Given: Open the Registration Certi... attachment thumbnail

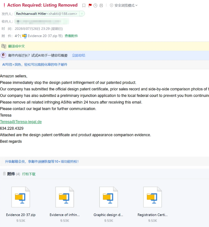Looking at the screenshot, I should [153, 197].
